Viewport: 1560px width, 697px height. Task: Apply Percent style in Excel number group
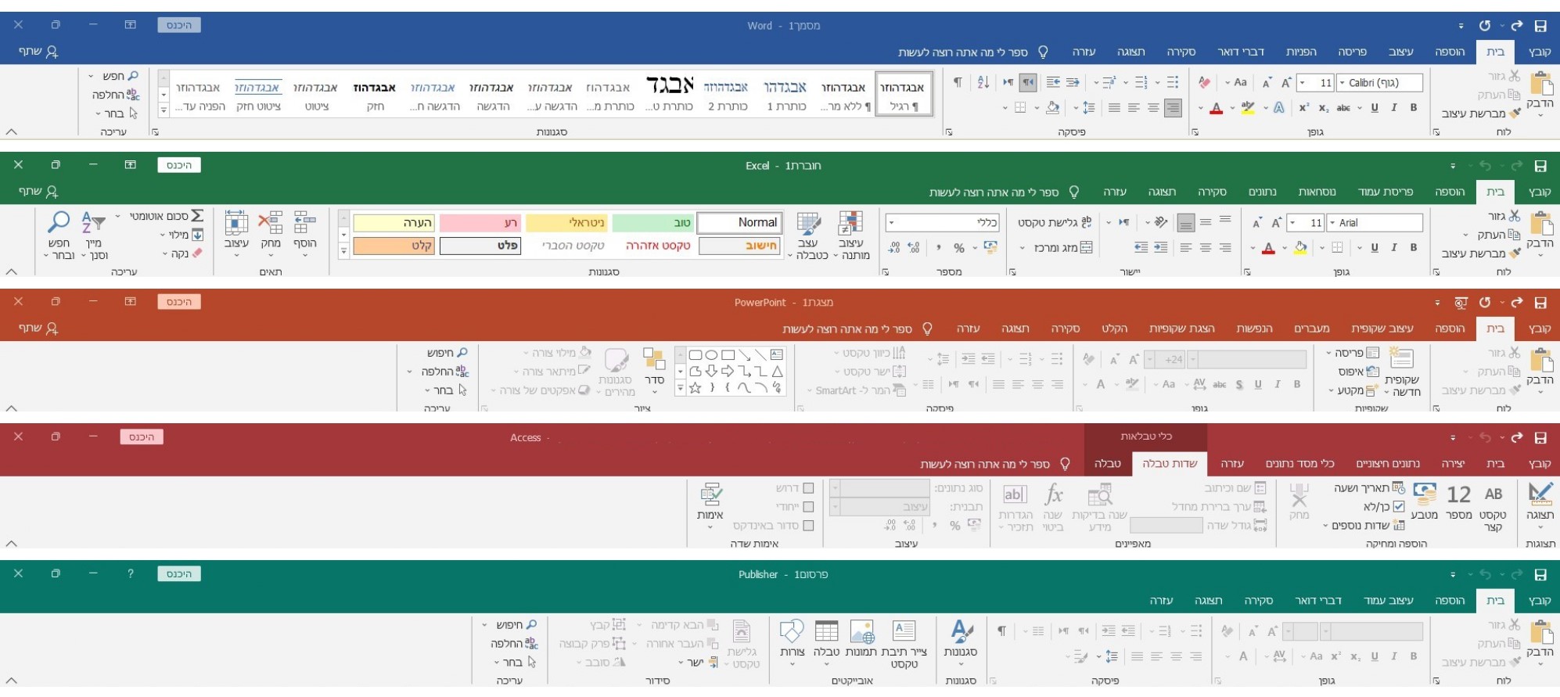click(958, 248)
